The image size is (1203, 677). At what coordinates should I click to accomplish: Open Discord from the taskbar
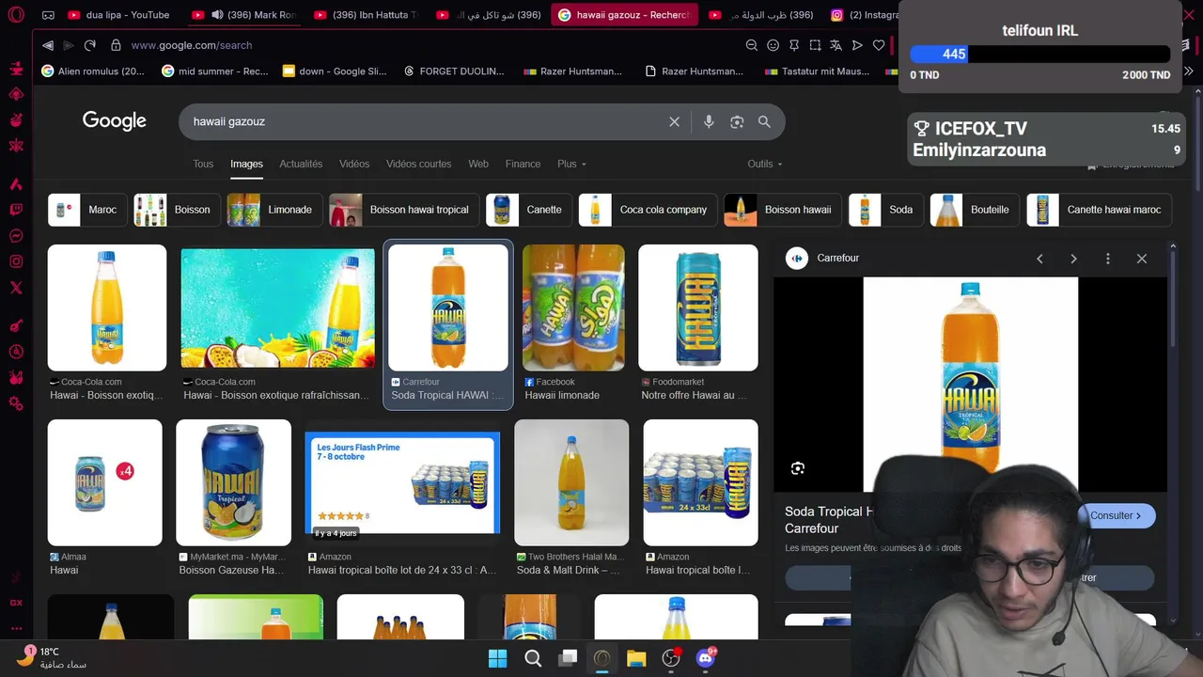coord(706,658)
